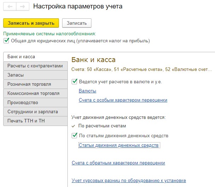This screenshot has width=215, height=187.
Task: Select the 'Банк и касса' tab
Action: [35, 57]
